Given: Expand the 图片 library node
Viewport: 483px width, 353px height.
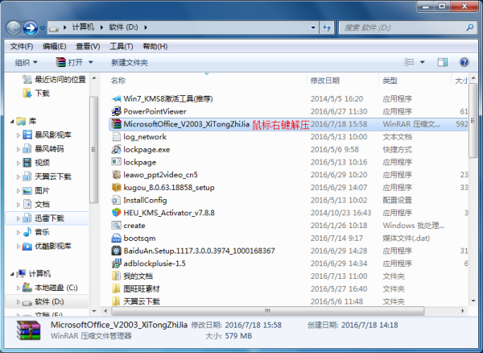Looking at the screenshot, I should click(x=18, y=191).
